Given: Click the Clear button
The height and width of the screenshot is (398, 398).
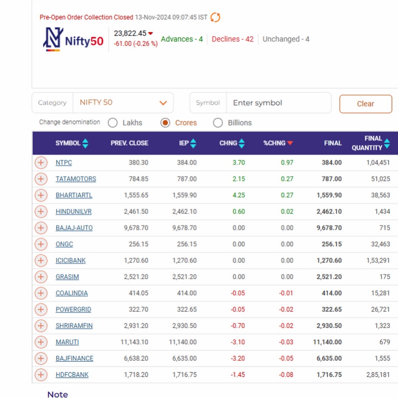Looking at the screenshot, I should [366, 104].
